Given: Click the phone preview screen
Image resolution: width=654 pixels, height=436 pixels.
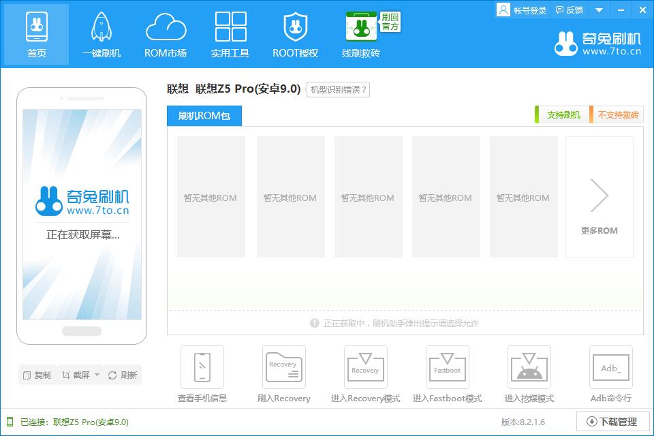Looking at the screenshot, I should pyautogui.click(x=82, y=215).
